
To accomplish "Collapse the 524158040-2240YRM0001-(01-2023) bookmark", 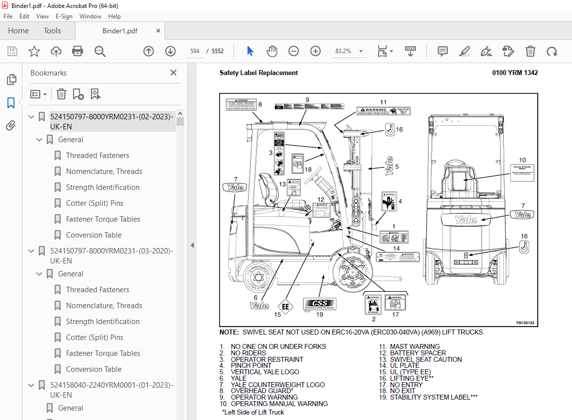I will [31, 385].
